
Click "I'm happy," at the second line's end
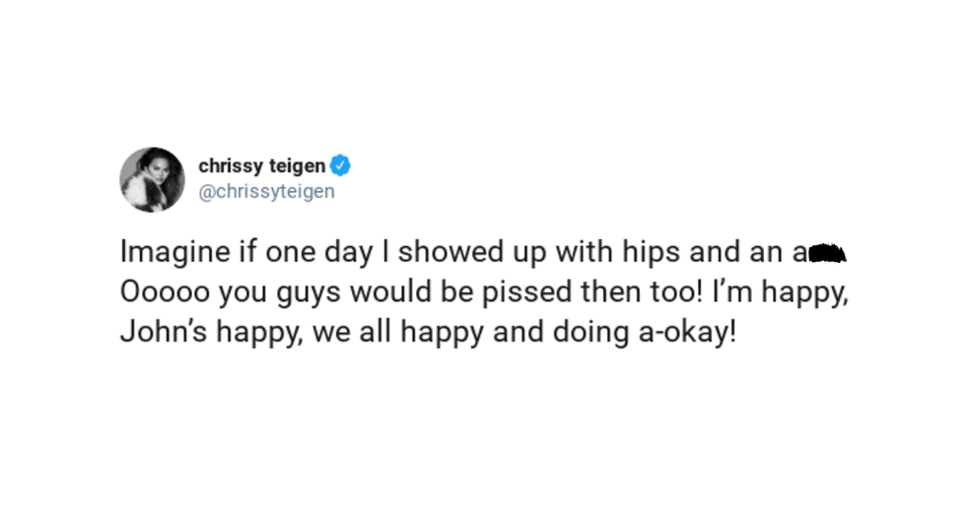tap(784, 293)
